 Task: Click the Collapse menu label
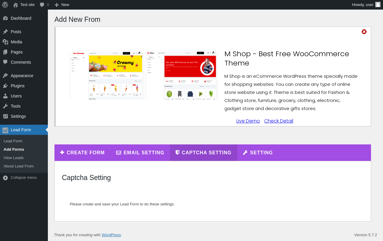click(x=24, y=178)
